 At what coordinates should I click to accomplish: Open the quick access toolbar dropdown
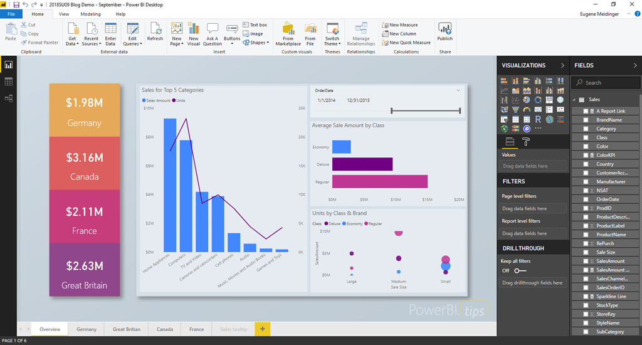click(42, 5)
